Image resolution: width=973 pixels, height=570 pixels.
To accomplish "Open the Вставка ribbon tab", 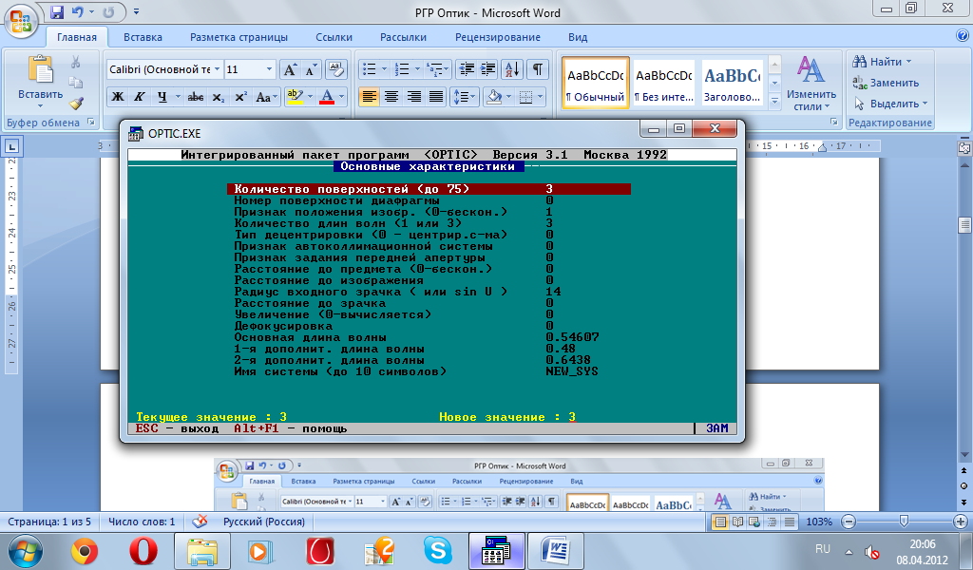I will (143, 37).
